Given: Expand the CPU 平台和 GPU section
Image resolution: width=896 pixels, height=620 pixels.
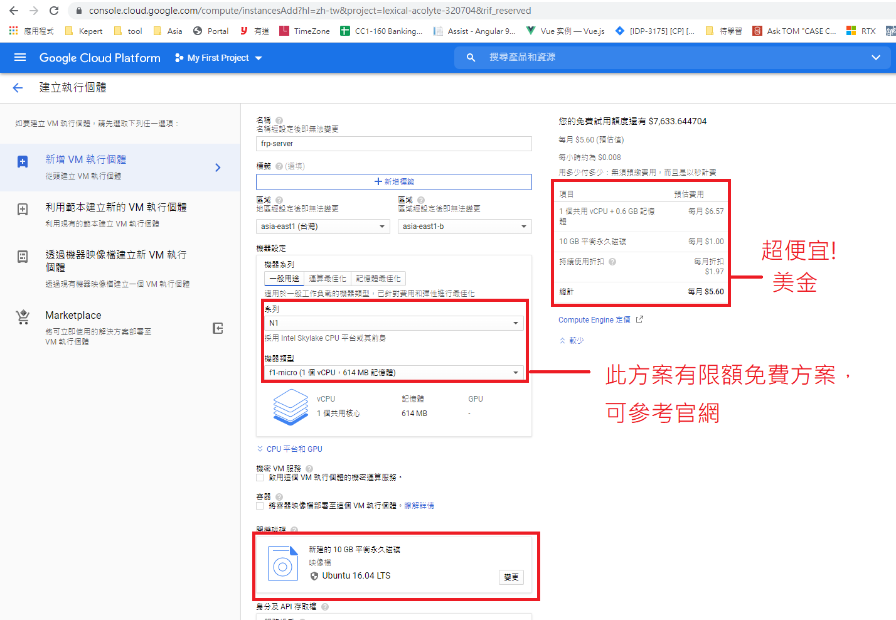Looking at the screenshot, I should (290, 449).
